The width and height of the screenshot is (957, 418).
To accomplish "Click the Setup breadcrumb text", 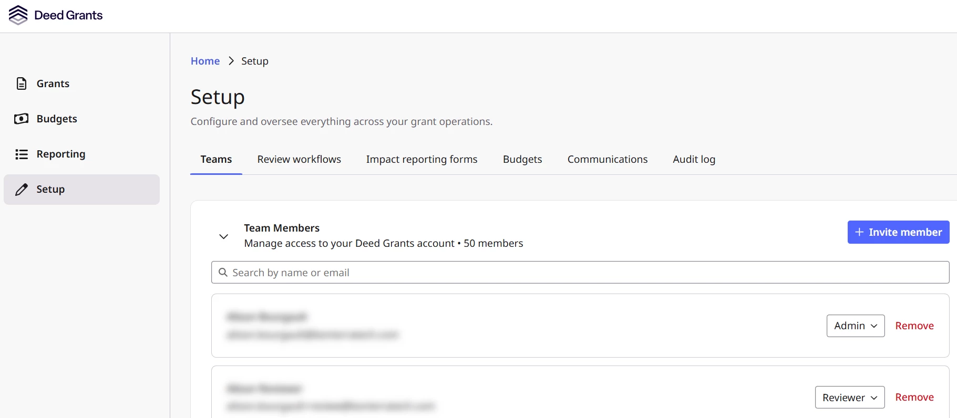I will tap(255, 61).
